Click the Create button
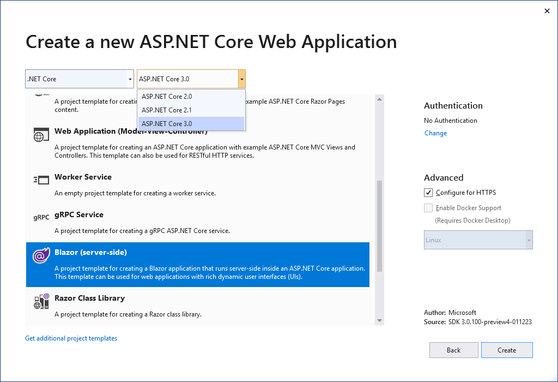558x382 pixels. point(507,350)
